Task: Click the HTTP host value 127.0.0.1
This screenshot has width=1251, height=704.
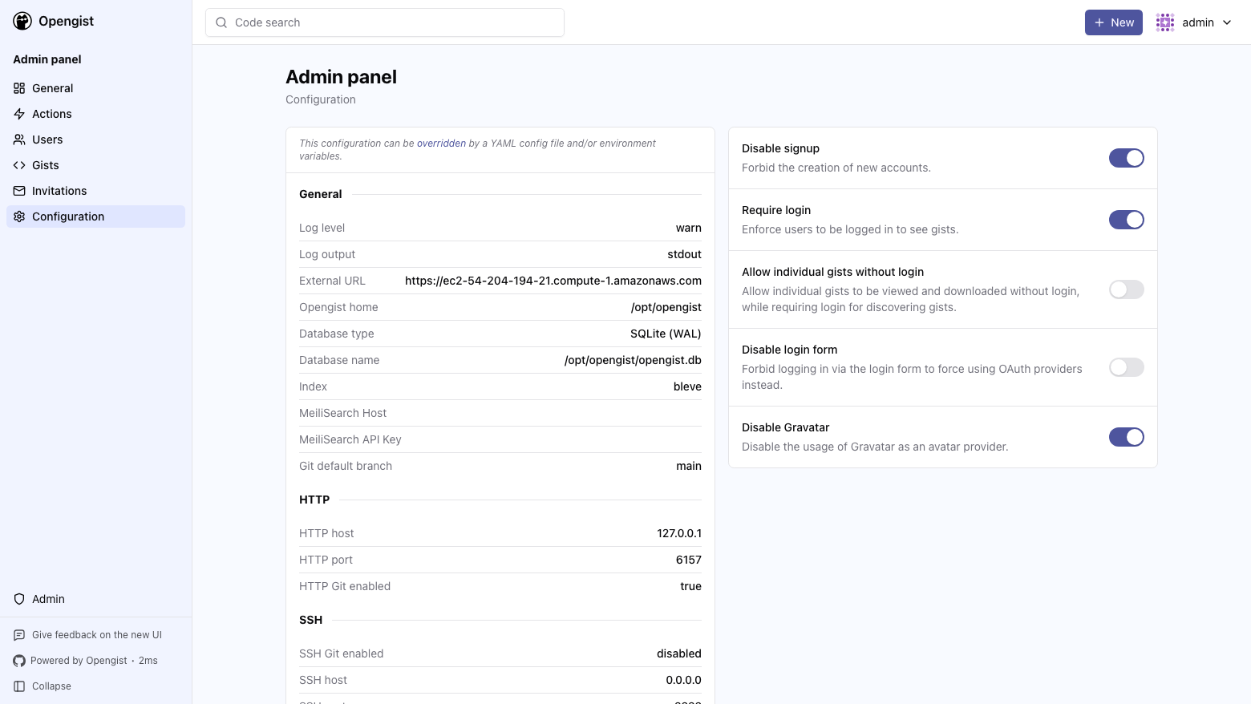Action: click(679, 533)
